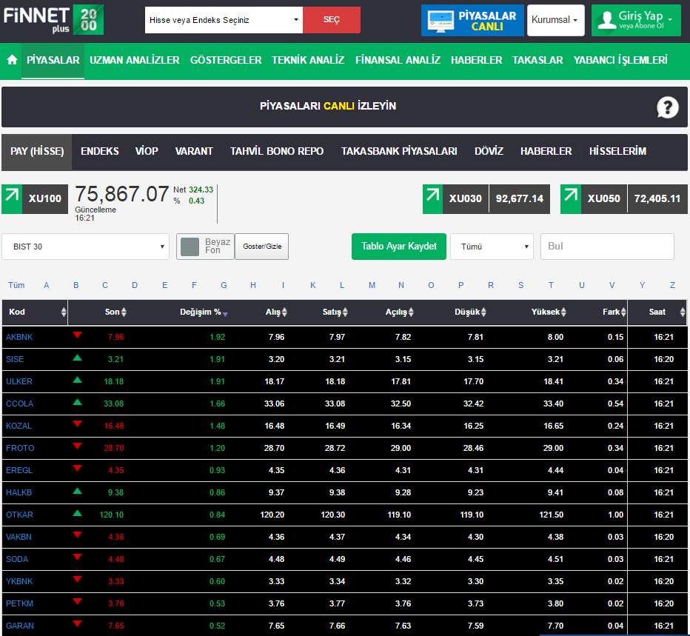Switch to the DÖVİZ tab
This screenshot has width=690, height=636.
click(x=489, y=151)
